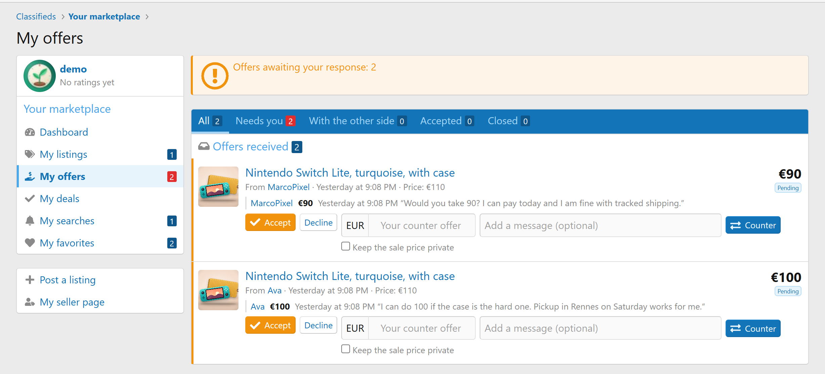Tick price-private checkbox on Ava offer
Image resolution: width=825 pixels, height=374 pixels.
[x=346, y=349]
